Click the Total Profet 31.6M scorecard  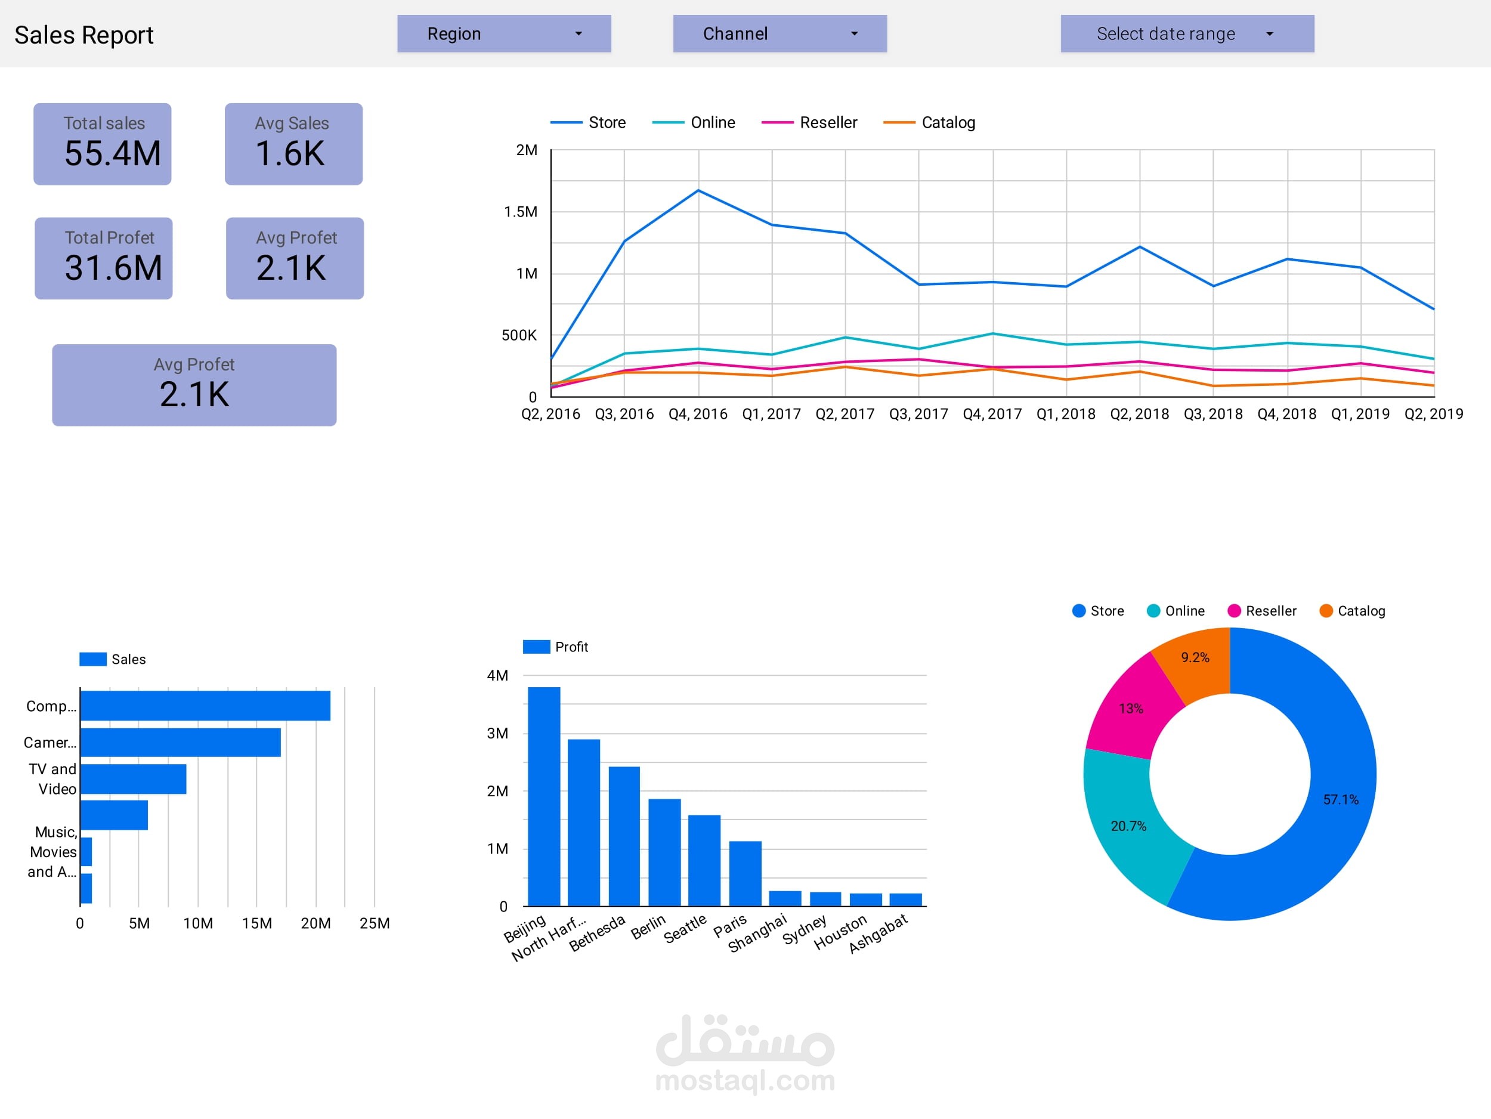[x=104, y=258]
